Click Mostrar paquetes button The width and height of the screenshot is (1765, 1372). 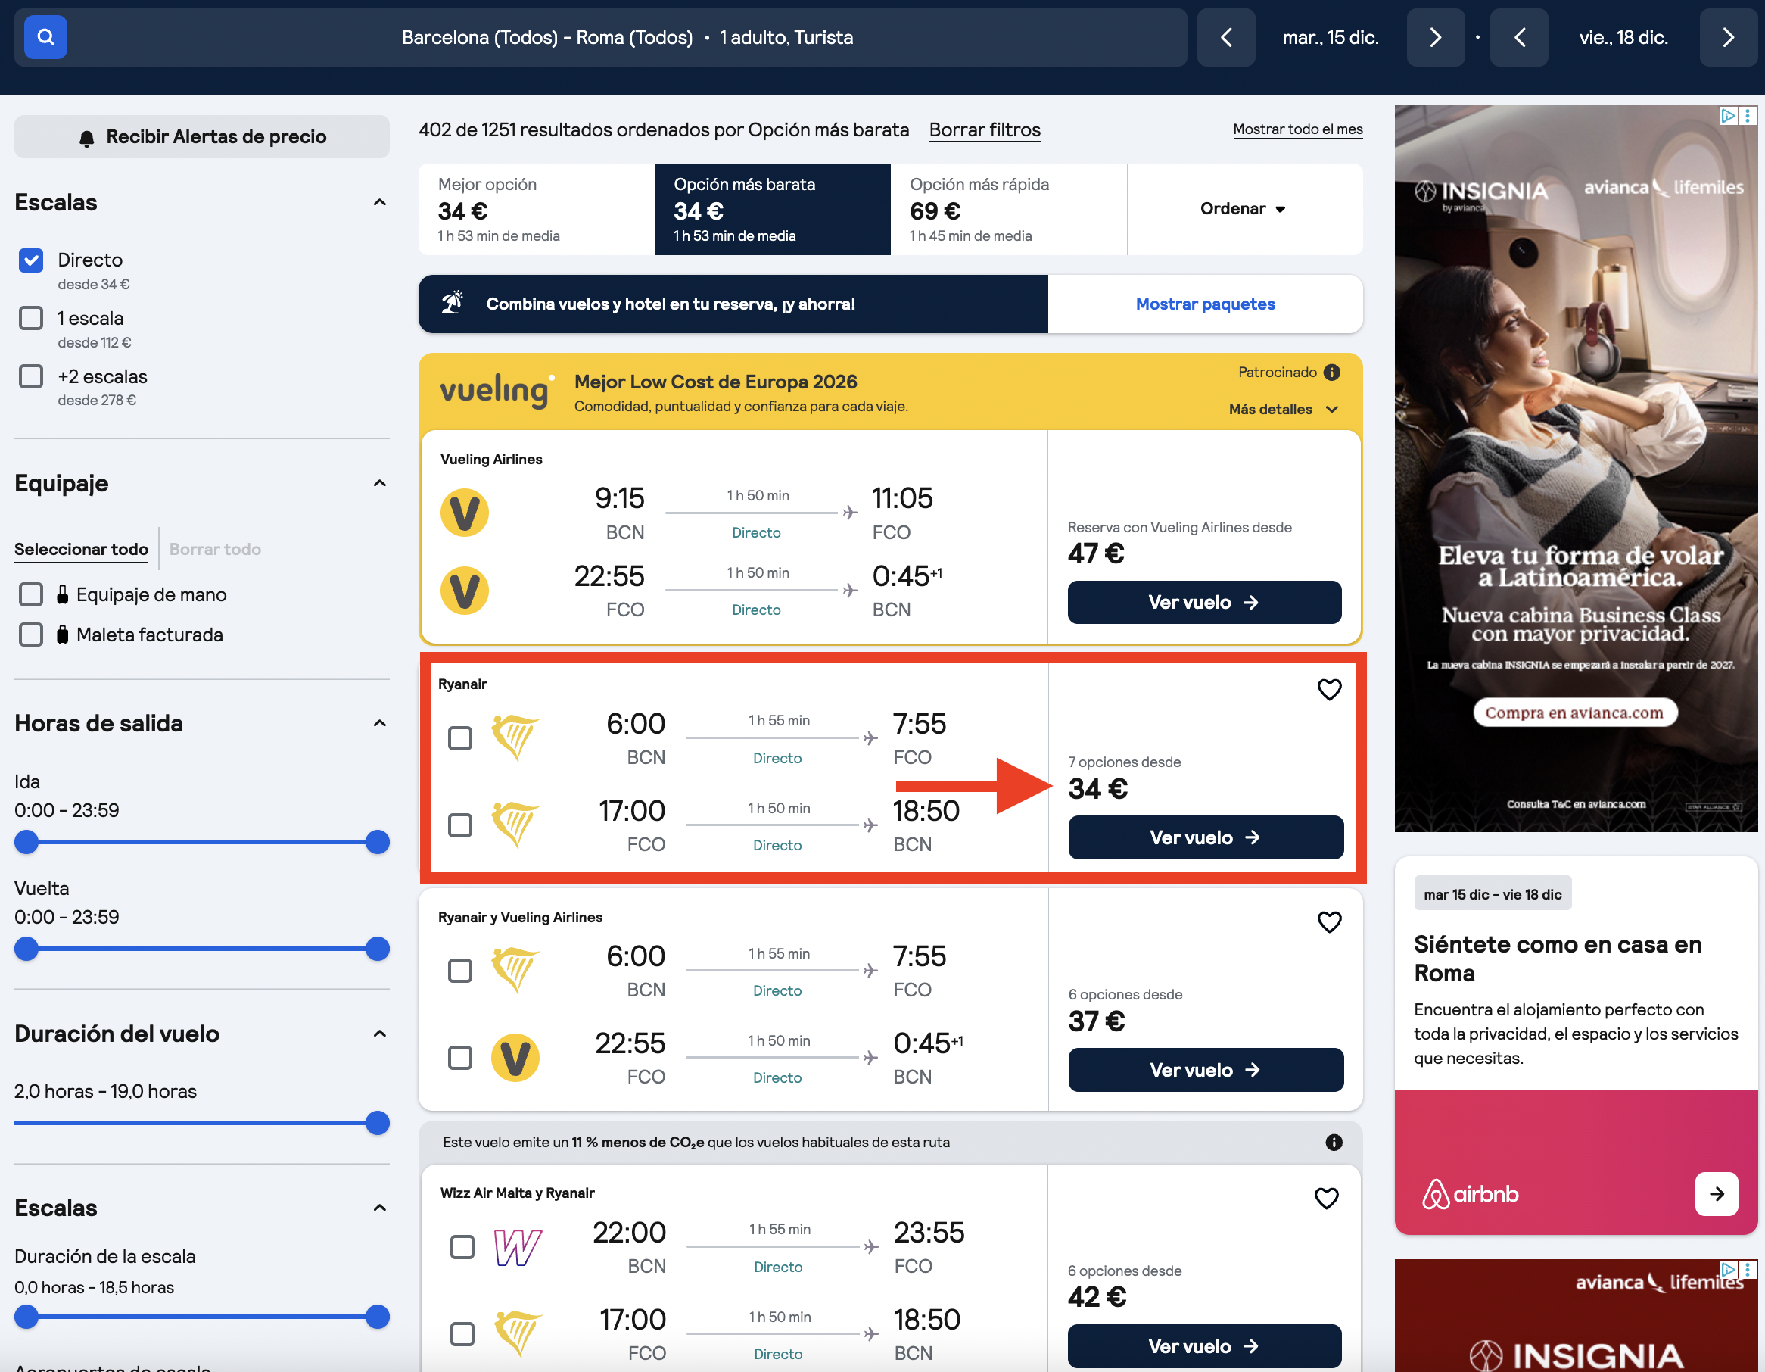[1205, 304]
